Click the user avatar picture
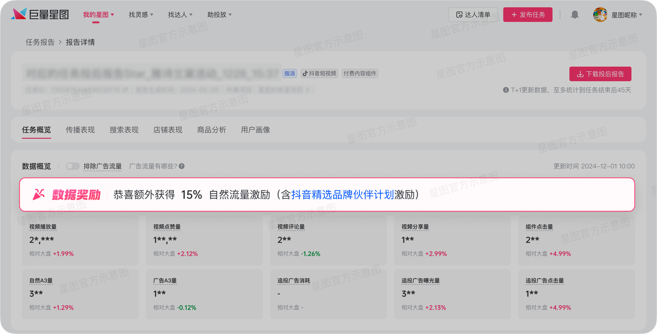 point(600,15)
